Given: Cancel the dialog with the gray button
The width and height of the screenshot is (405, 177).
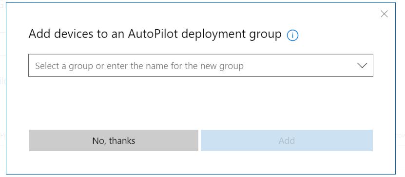Looking at the screenshot, I should [114, 141].
